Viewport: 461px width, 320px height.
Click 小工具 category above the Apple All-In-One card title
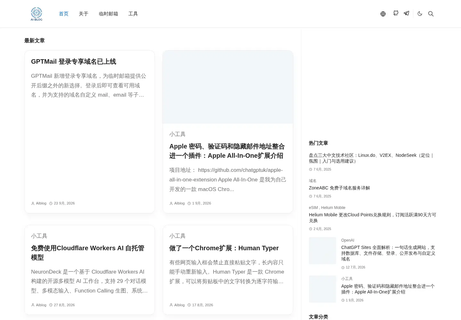(177, 134)
